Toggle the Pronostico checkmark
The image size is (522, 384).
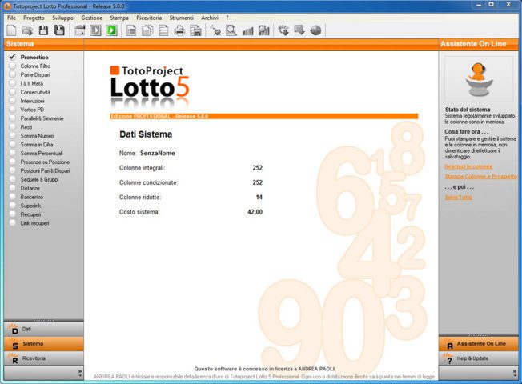click(x=13, y=57)
